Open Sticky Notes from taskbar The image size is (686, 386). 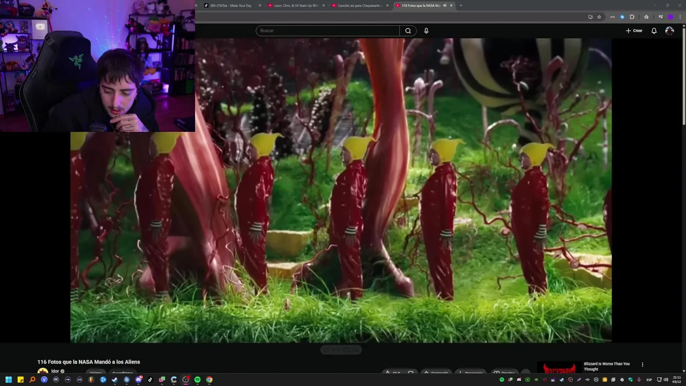tap(20, 380)
